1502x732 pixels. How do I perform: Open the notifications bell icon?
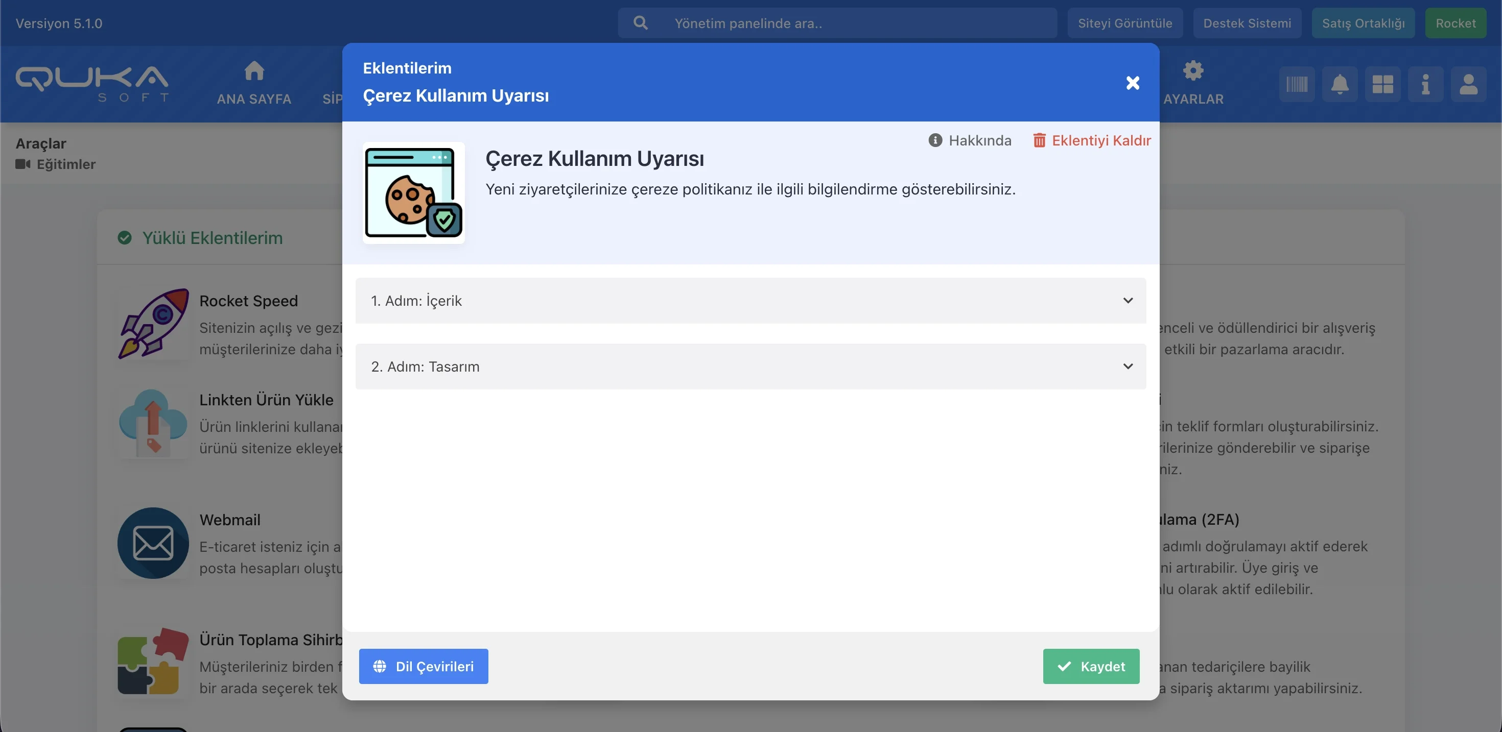pyautogui.click(x=1340, y=85)
